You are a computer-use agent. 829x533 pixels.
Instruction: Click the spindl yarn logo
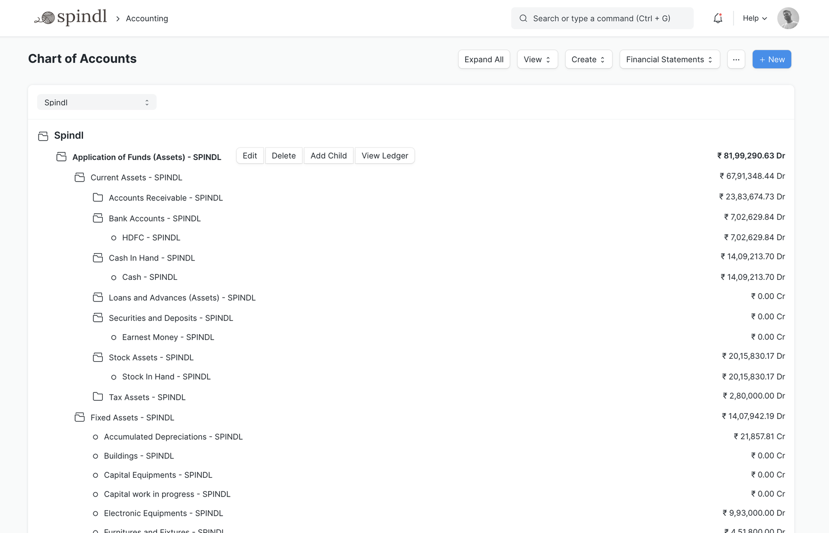(x=70, y=18)
